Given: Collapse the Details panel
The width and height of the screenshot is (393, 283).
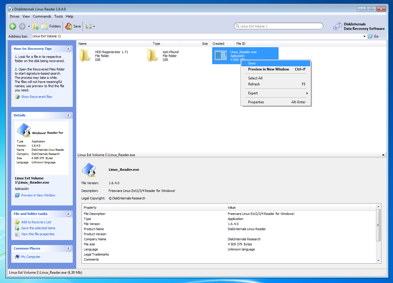Looking at the screenshot, I should coord(69,115).
